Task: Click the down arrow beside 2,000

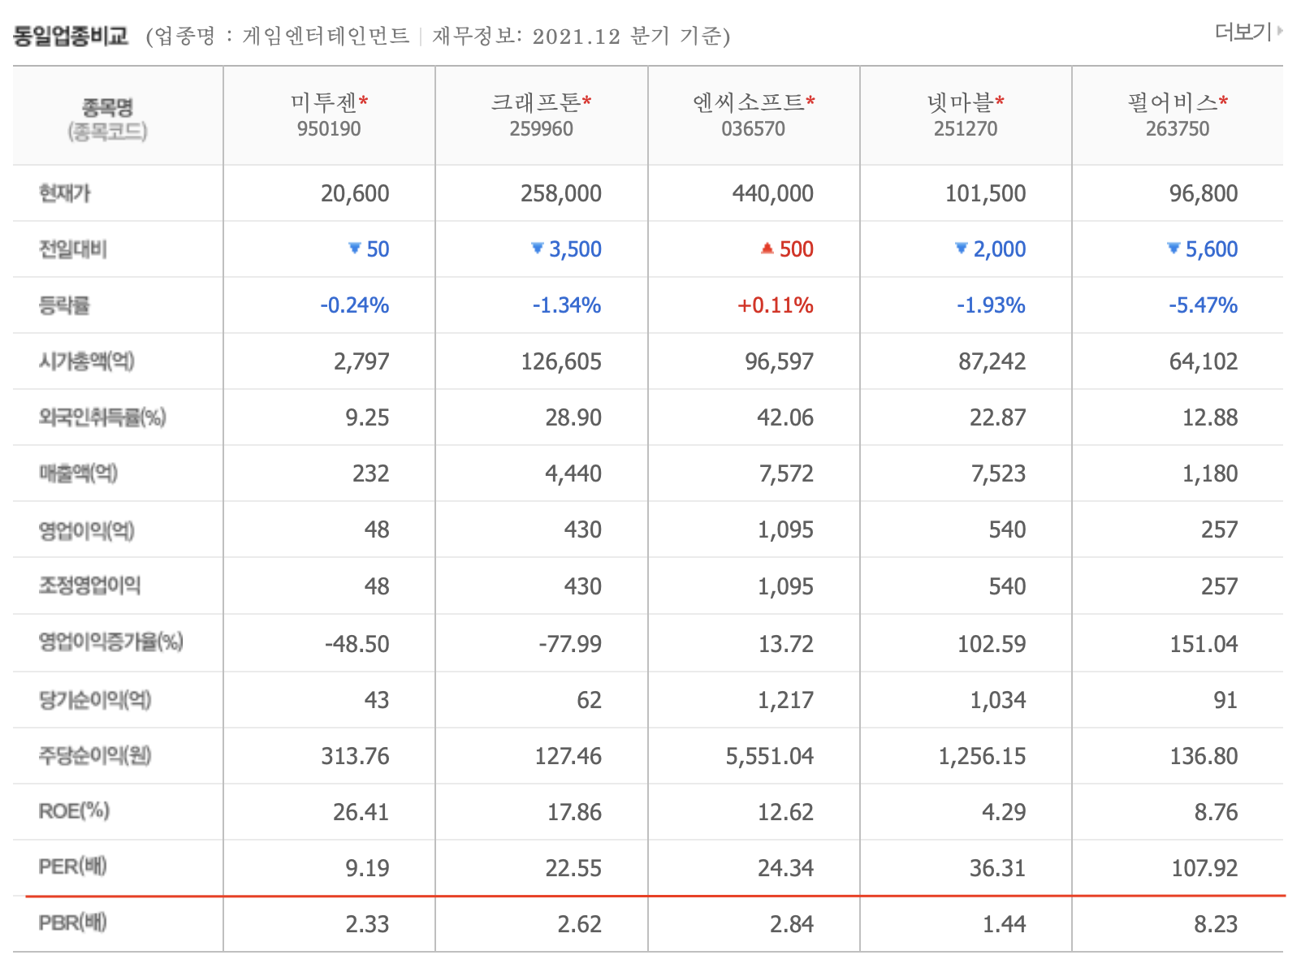Action: point(961,248)
